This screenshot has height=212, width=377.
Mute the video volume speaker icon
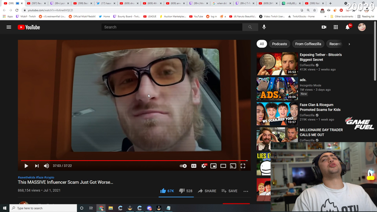(47, 166)
